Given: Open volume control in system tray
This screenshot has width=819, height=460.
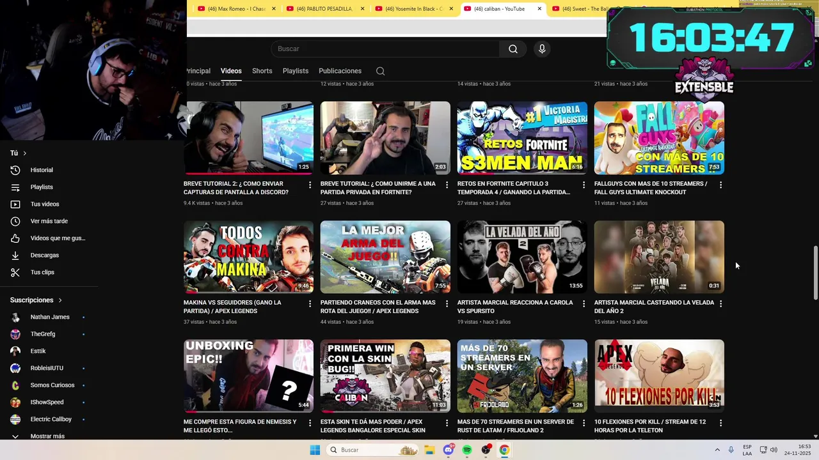Looking at the screenshot, I should (x=774, y=450).
